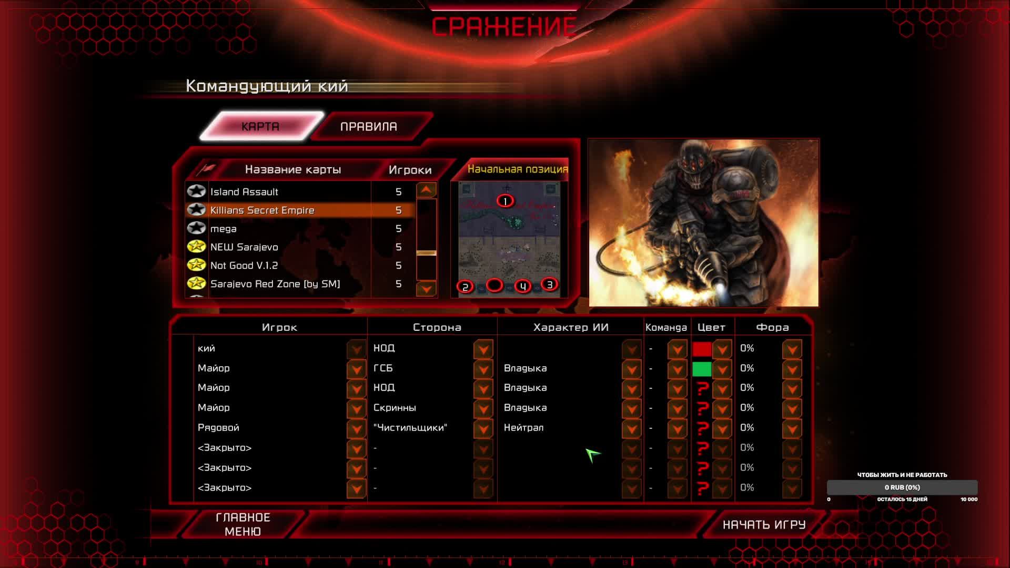1010x568 pixels.
Task: Click the Скринны faction star icon for third Майор
Action: tap(483, 407)
